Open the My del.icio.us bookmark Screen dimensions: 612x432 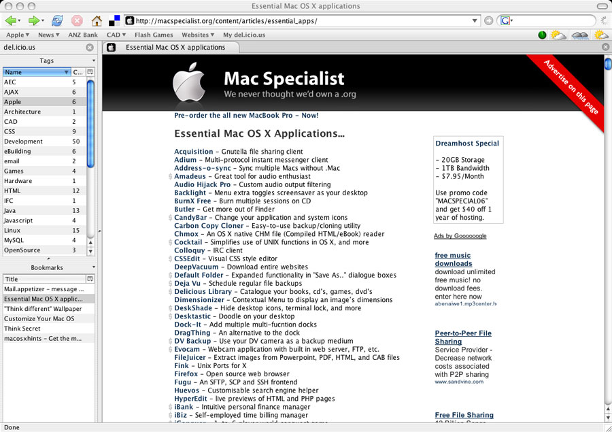pos(244,35)
